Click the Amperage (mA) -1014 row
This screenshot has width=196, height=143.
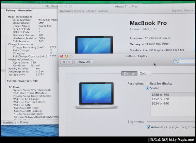pyautogui.click(x=26, y=72)
